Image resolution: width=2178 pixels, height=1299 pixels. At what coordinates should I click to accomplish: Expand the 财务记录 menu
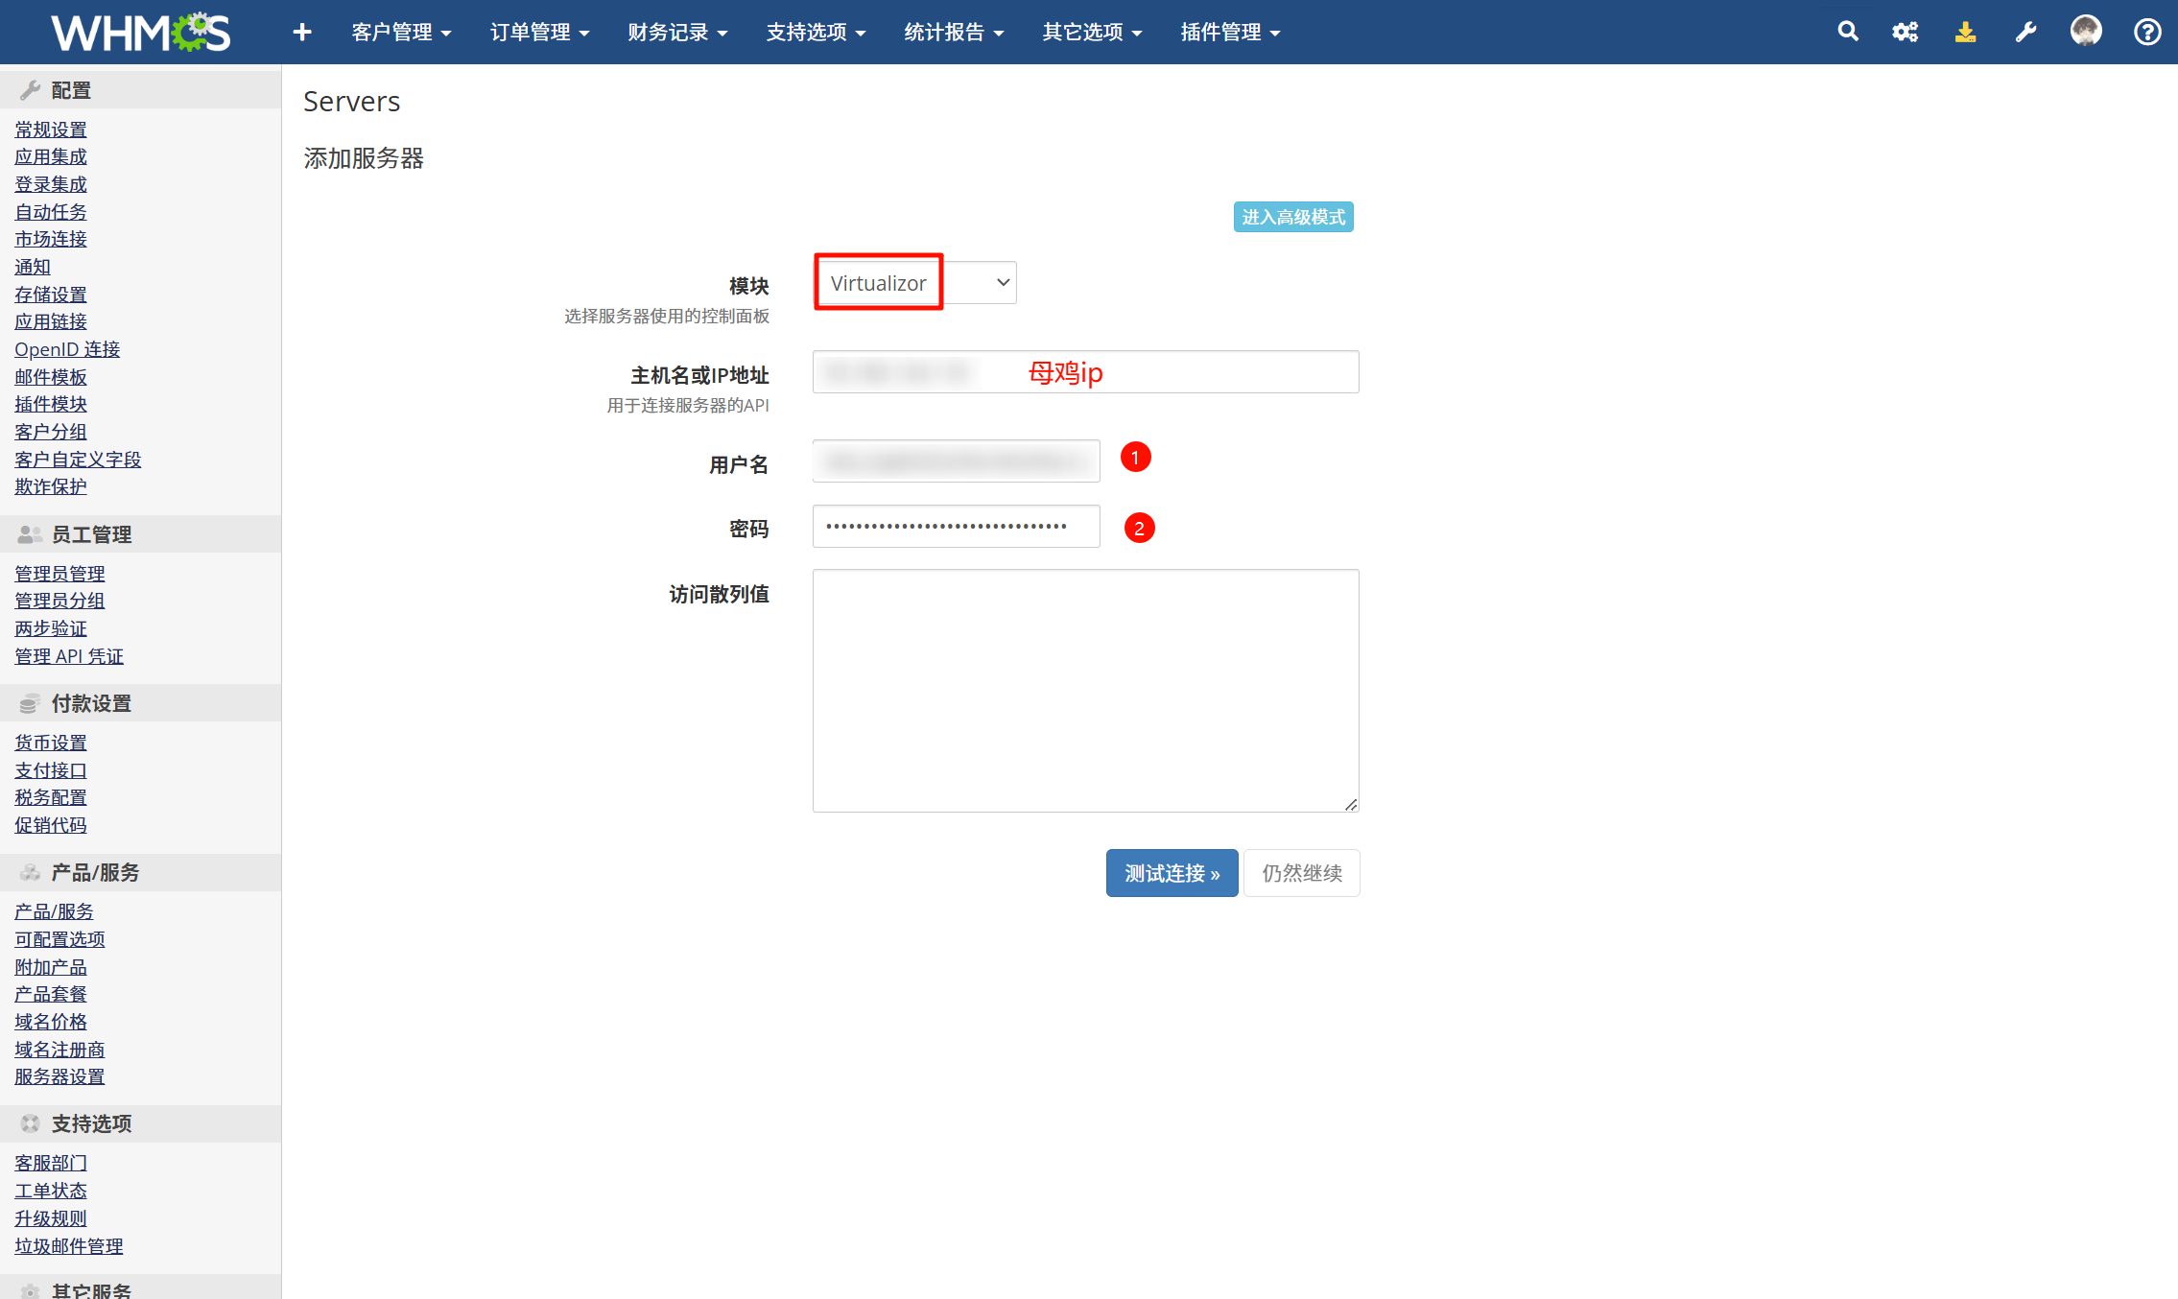click(677, 32)
